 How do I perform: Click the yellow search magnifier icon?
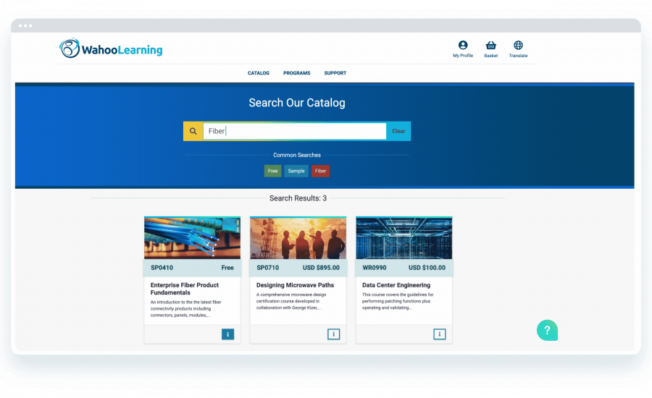coord(193,131)
